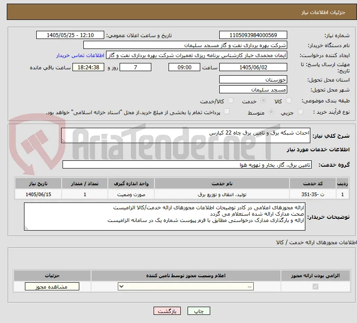
Task: Click service name تولید، انتقال و توزیع برق
Action: pos(222,195)
